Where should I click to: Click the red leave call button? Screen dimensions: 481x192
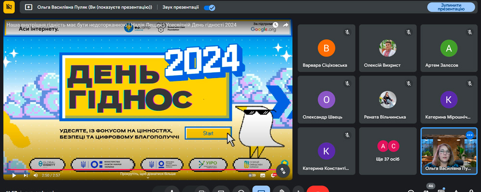317,190
